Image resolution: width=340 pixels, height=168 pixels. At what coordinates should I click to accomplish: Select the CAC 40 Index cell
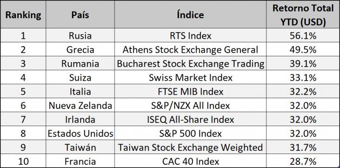point(190,161)
